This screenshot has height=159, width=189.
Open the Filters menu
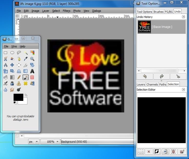(66, 11)
